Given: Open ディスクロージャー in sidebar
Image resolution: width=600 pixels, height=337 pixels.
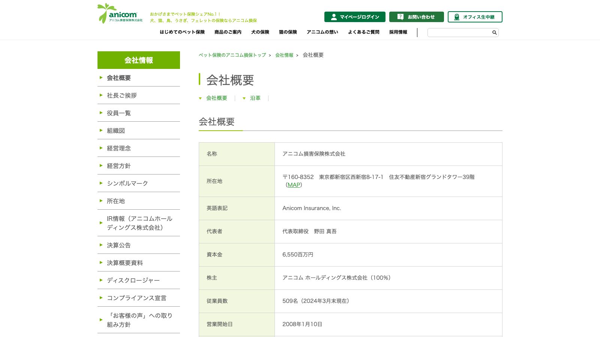Looking at the screenshot, I should tap(139, 280).
